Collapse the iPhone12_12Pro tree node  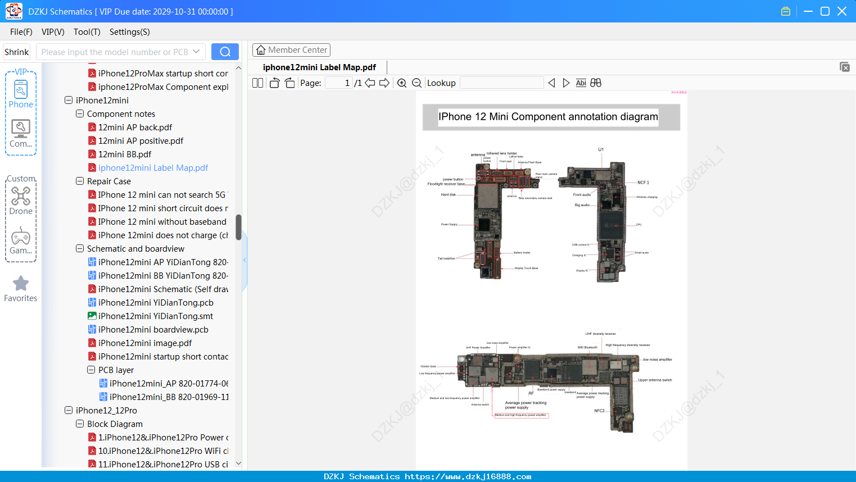click(x=69, y=410)
